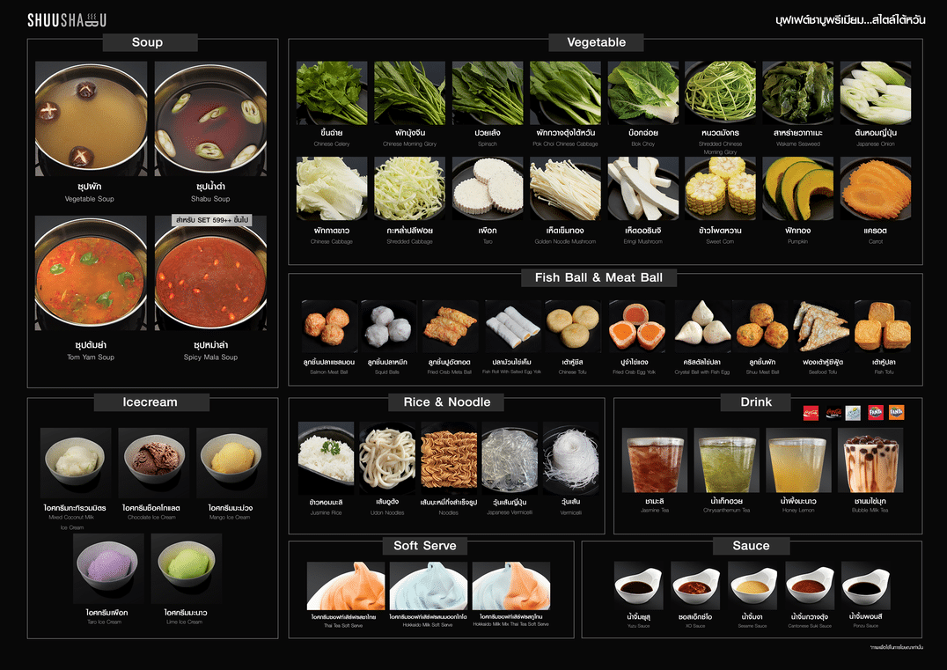
Task: Click the SHUUSHABU logo at top left
Action: (x=66, y=20)
